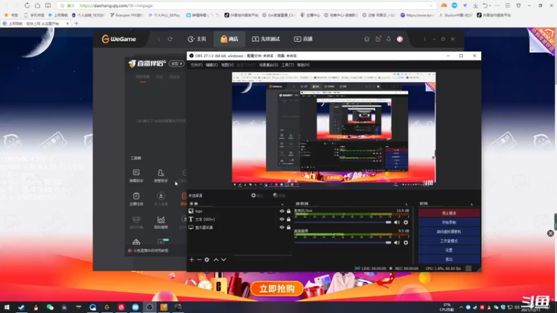Pop out the Sources dock
This screenshot has width=557, height=313.
tap(283, 204)
